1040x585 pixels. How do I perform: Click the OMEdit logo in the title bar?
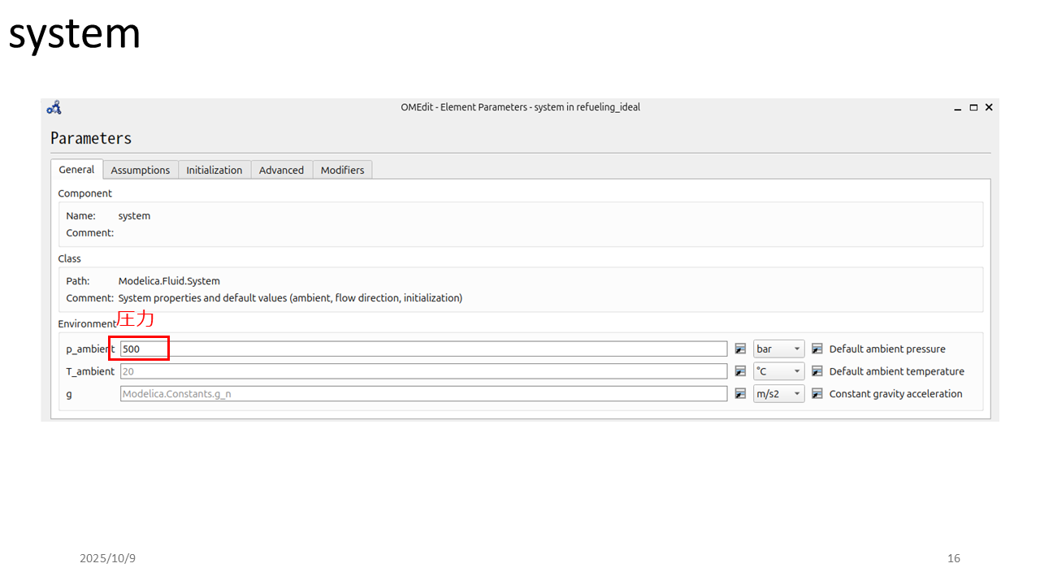point(54,107)
